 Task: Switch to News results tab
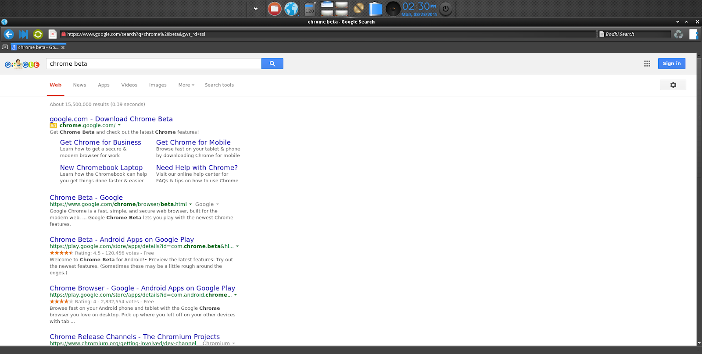(79, 85)
